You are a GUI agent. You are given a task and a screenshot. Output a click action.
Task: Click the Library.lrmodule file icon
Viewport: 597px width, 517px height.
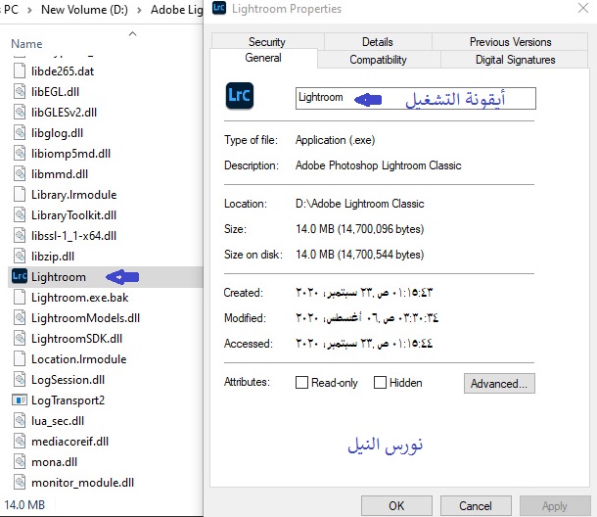tap(20, 194)
